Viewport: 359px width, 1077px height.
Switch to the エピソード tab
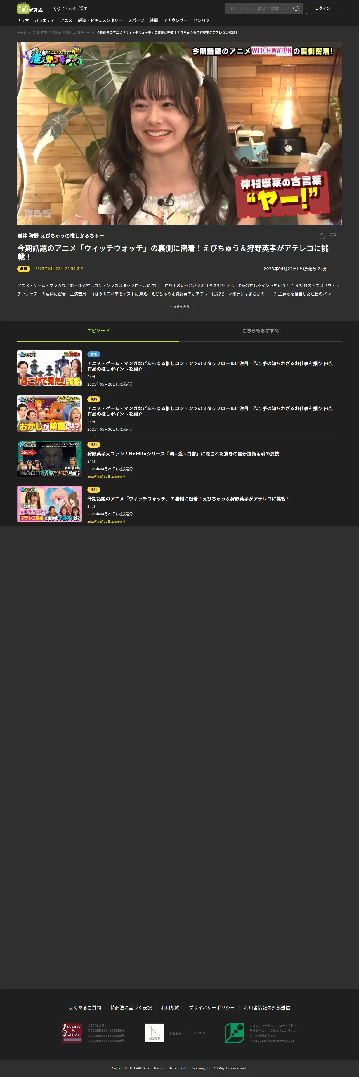tap(98, 331)
